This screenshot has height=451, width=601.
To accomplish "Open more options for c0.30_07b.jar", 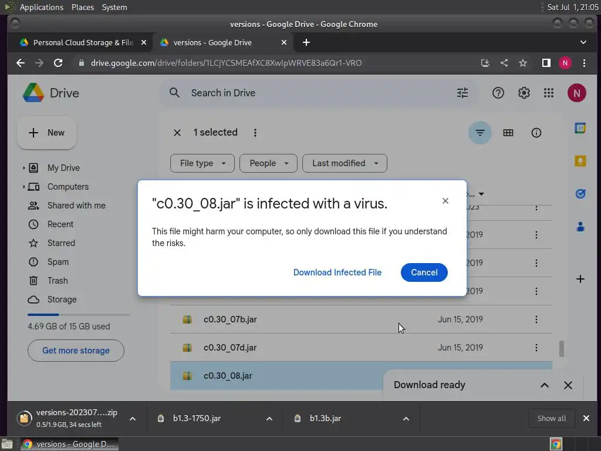I will click(x=536, y=319).
